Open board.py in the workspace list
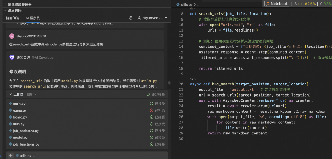Viewport: 332px width, 159px height. coord(20,117)
